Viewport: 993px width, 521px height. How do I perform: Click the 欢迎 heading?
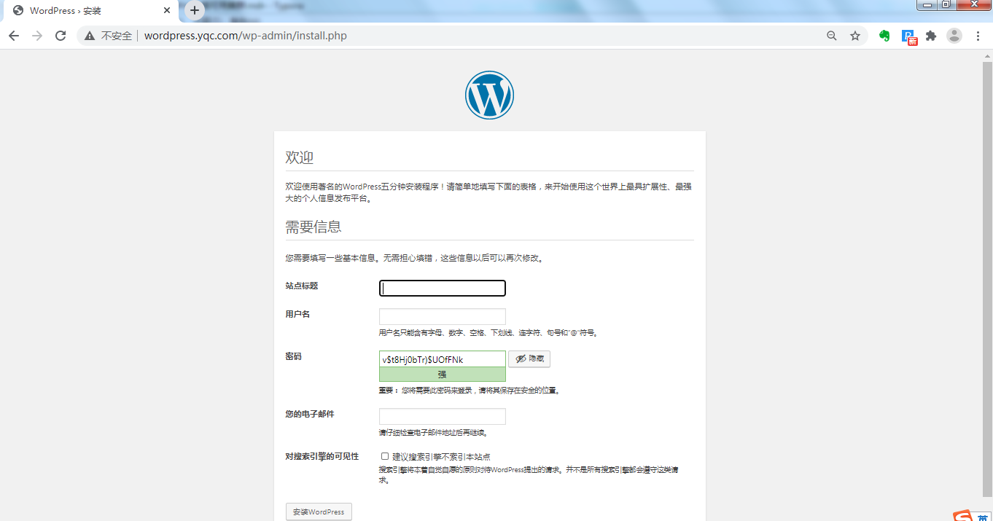click(x=300, y=157)
